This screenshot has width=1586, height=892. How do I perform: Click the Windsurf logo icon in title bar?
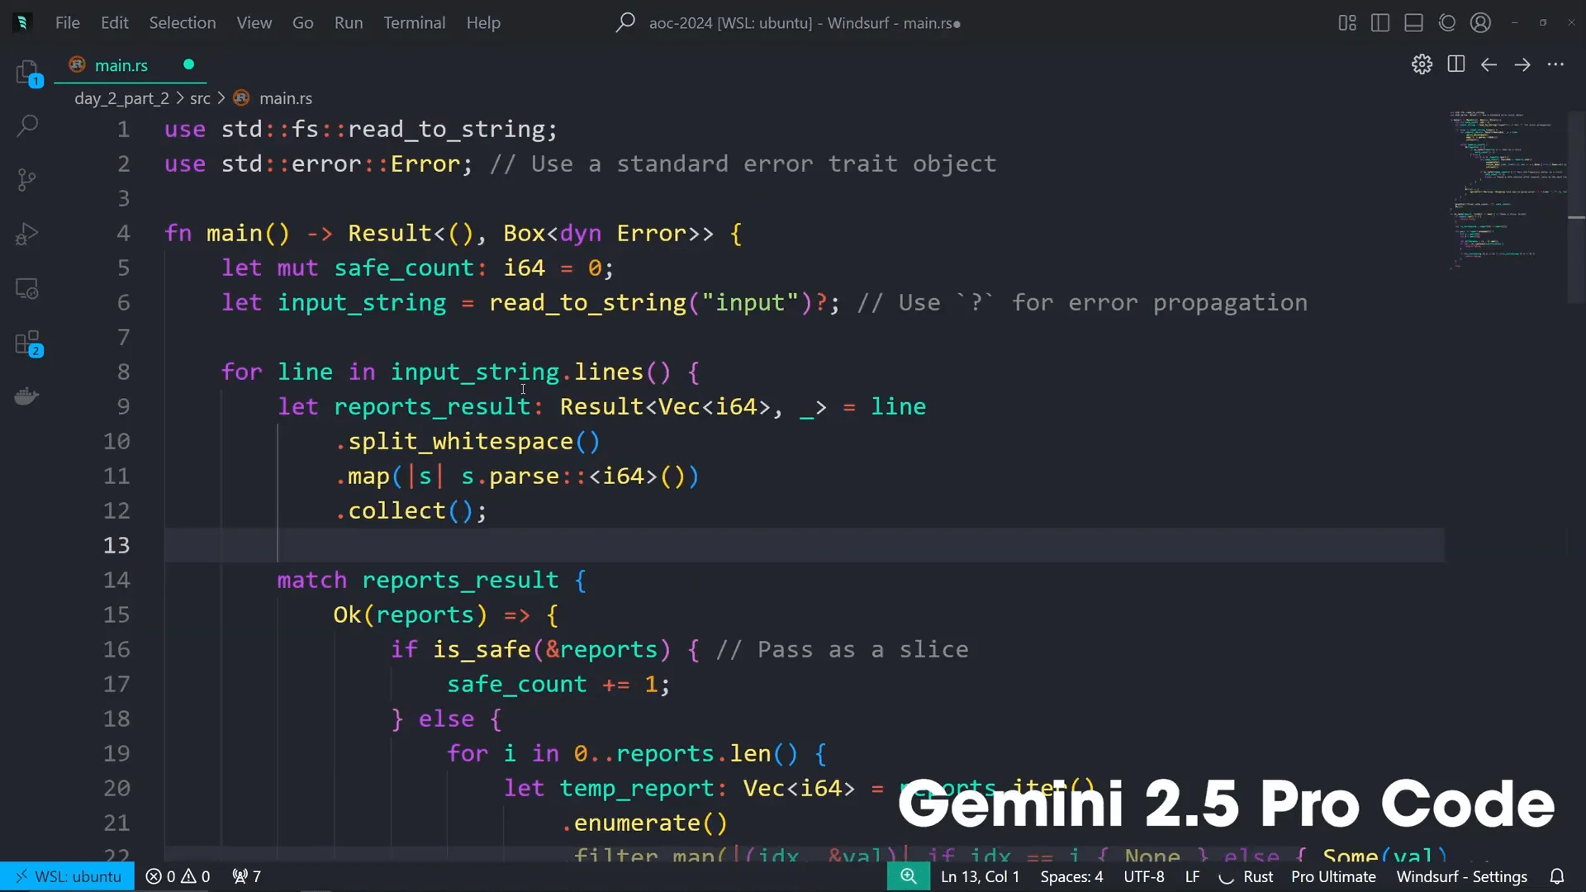coord(22,22)
